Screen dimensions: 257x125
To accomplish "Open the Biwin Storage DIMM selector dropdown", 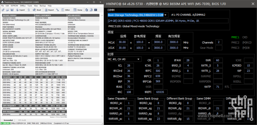I will 138,15.
